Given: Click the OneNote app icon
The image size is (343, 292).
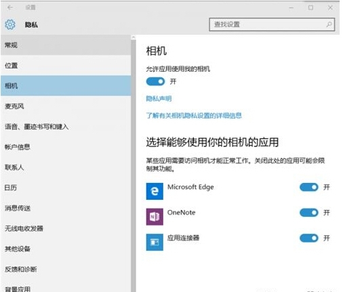Looking at the screenshot, I should coord(155,217).
